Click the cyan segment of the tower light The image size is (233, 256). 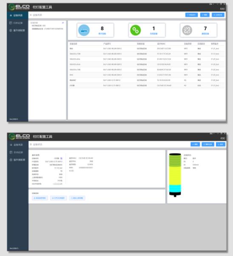(175, 188)
